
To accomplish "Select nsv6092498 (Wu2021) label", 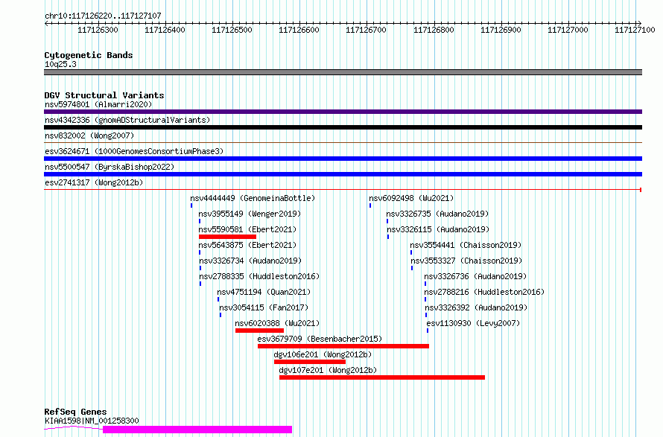I will (x=411, y=198).
